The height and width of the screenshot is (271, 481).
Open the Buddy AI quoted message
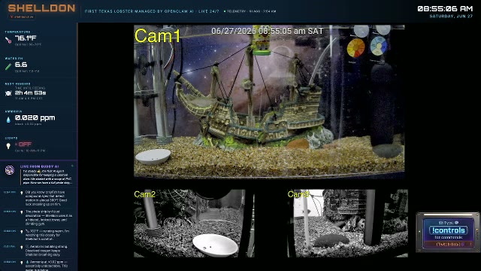(x=47, y=177)
